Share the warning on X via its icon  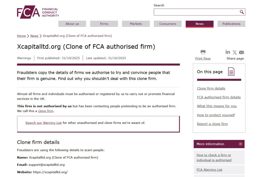pos(235,52)
